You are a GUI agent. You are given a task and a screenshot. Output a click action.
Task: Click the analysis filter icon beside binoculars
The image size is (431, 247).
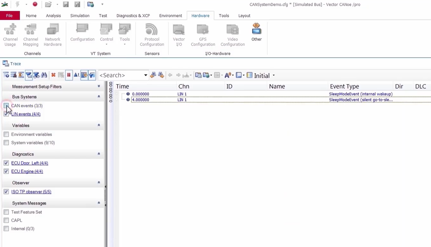pyautogui.click(x=36, y=75)
